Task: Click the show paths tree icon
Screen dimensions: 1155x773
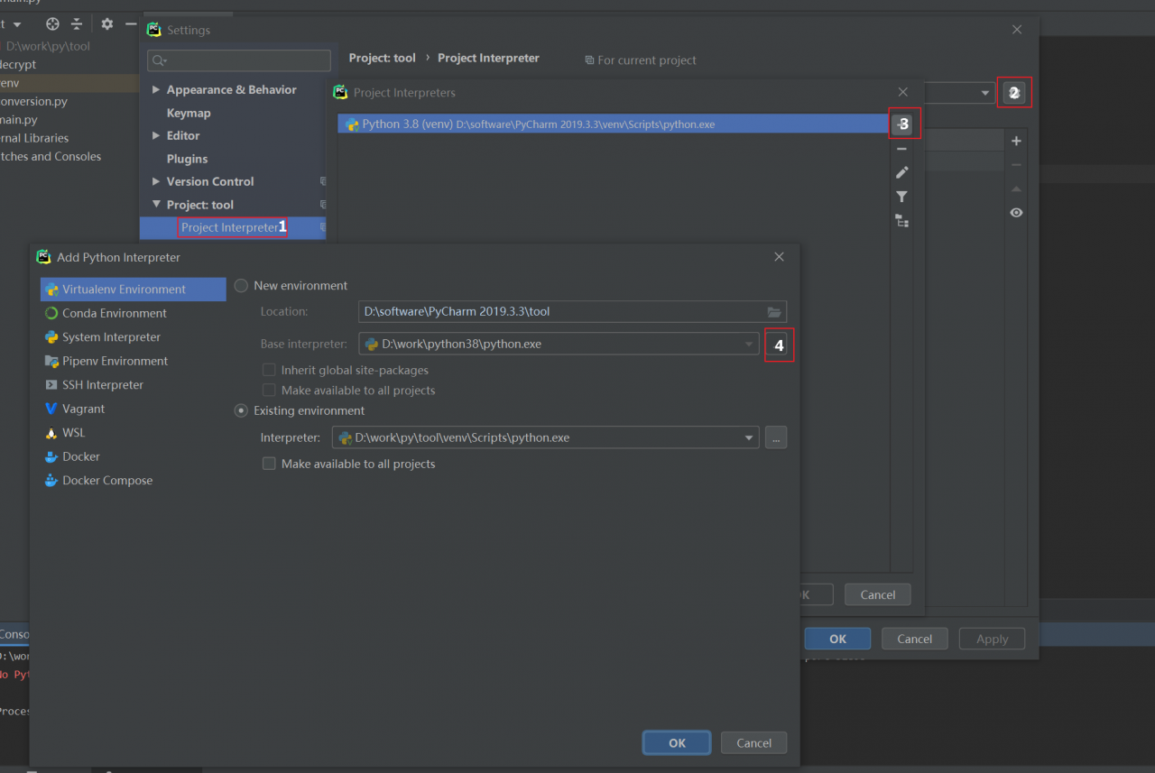Action: coord(901,220)
